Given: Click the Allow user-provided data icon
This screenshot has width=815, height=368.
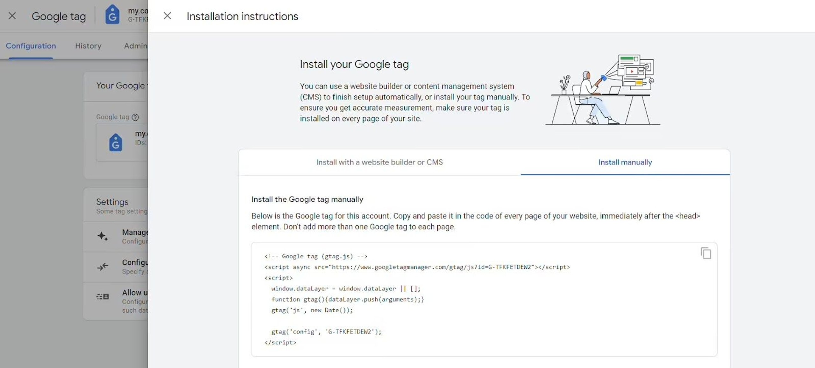Looking at the screenshot, I should click(103, 296).
